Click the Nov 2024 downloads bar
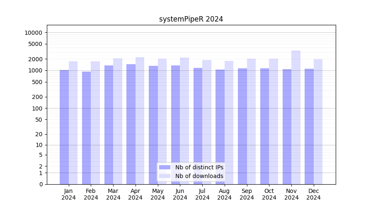373x207 pixels. tap(296, 117)
